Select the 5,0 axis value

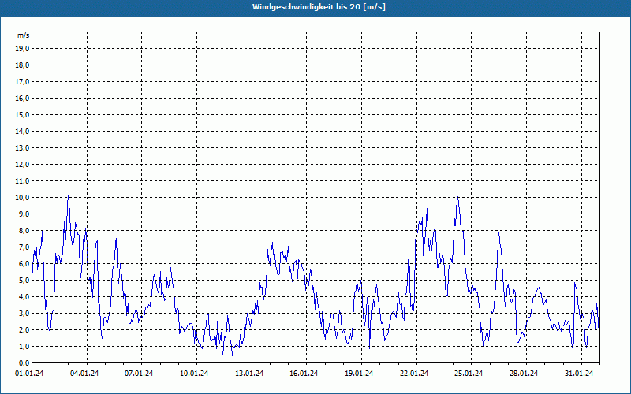(24, 281)
